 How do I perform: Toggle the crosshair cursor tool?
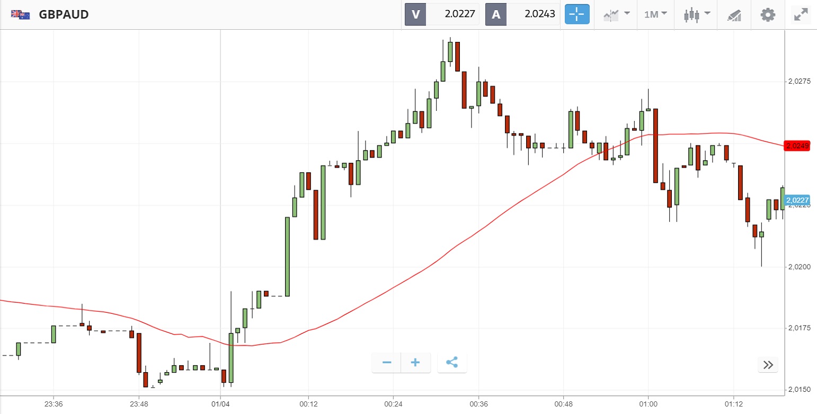coord(577,14)
